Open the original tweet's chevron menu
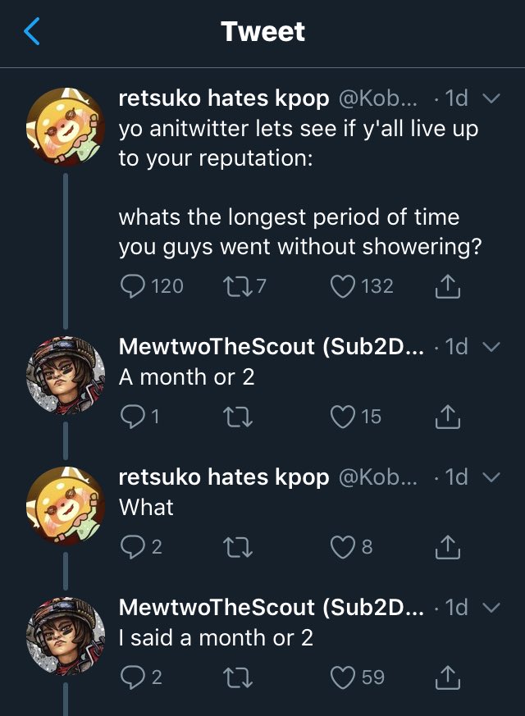This screenshot has height=716, width=525. click(491, 99)
